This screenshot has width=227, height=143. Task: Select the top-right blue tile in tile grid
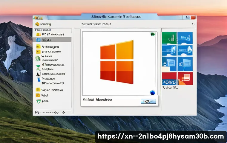pos(185,38)
